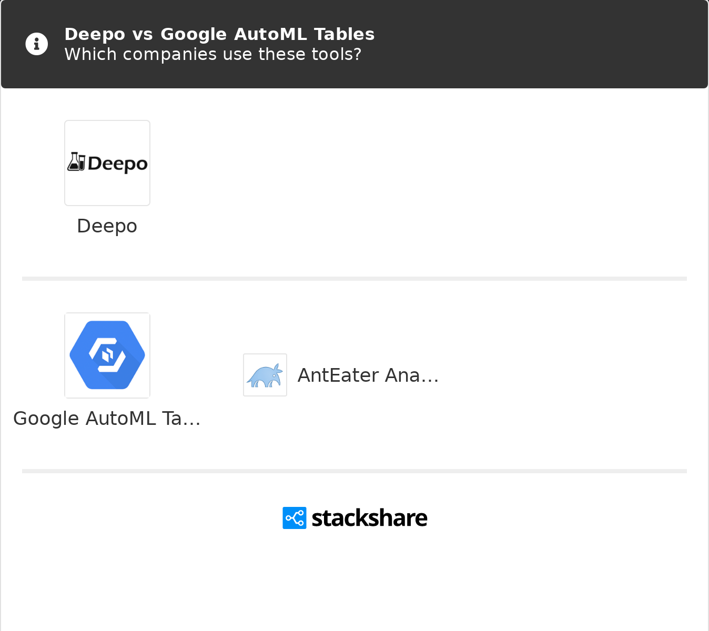Viewport: 709px width, 631px height.
Task: Click the divider line below Deepo section
Action: [x=354, y=279]
